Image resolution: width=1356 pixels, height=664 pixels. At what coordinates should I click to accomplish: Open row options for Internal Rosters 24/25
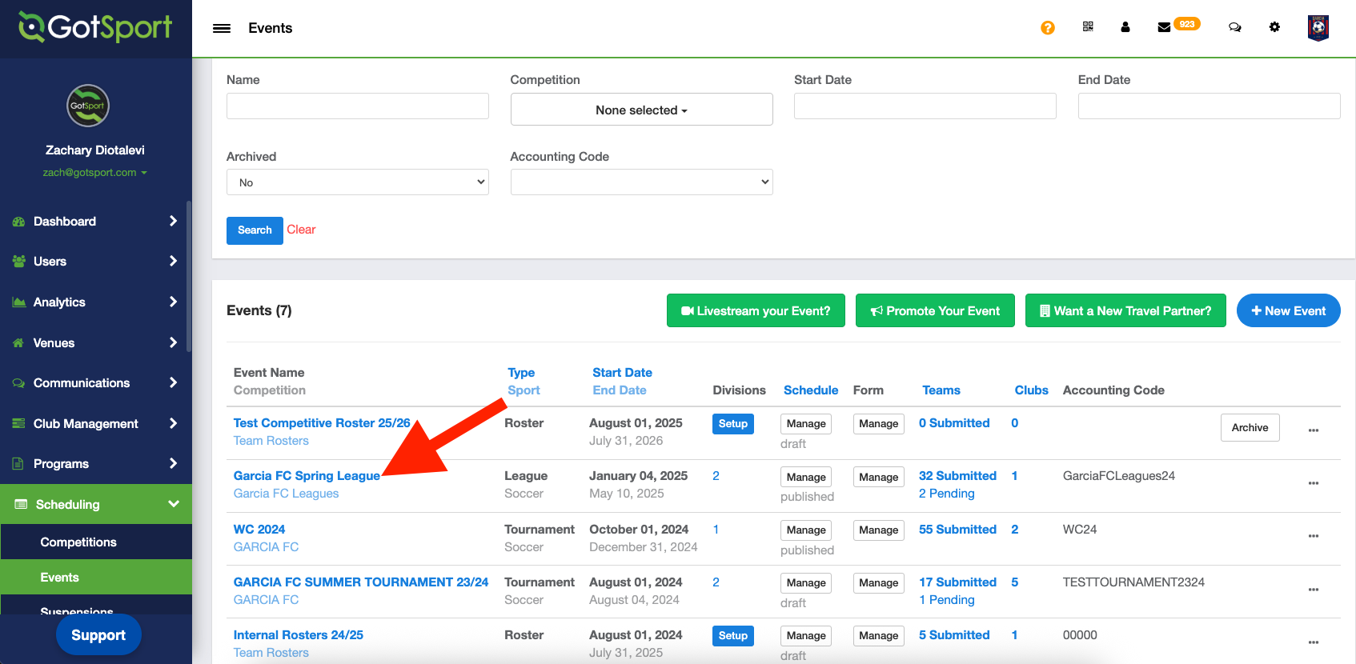tap(1314, 642)
